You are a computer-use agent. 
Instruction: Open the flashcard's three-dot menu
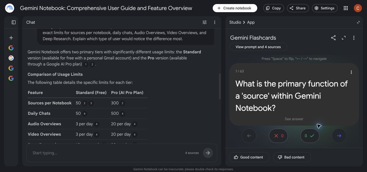click(x=351, y=72)
